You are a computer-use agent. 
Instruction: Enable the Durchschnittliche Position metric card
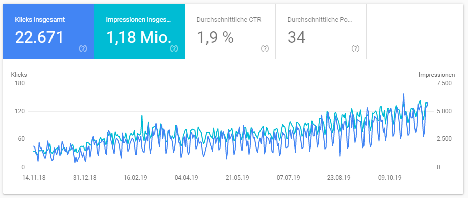point(321,31)
